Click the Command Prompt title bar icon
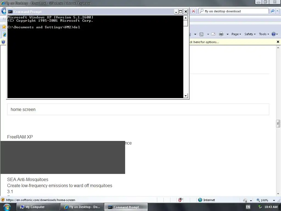Viewport: 281px width, 211px height. [x=10, y=12]
